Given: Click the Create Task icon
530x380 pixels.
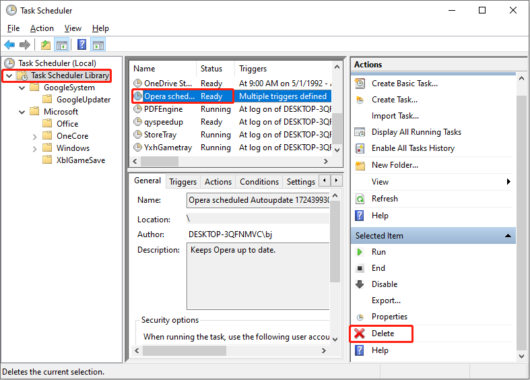Looking at the screenshot, I should (360, 100).
